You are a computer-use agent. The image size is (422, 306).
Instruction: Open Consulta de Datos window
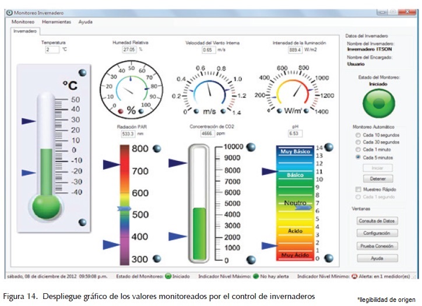click(377, 221)
